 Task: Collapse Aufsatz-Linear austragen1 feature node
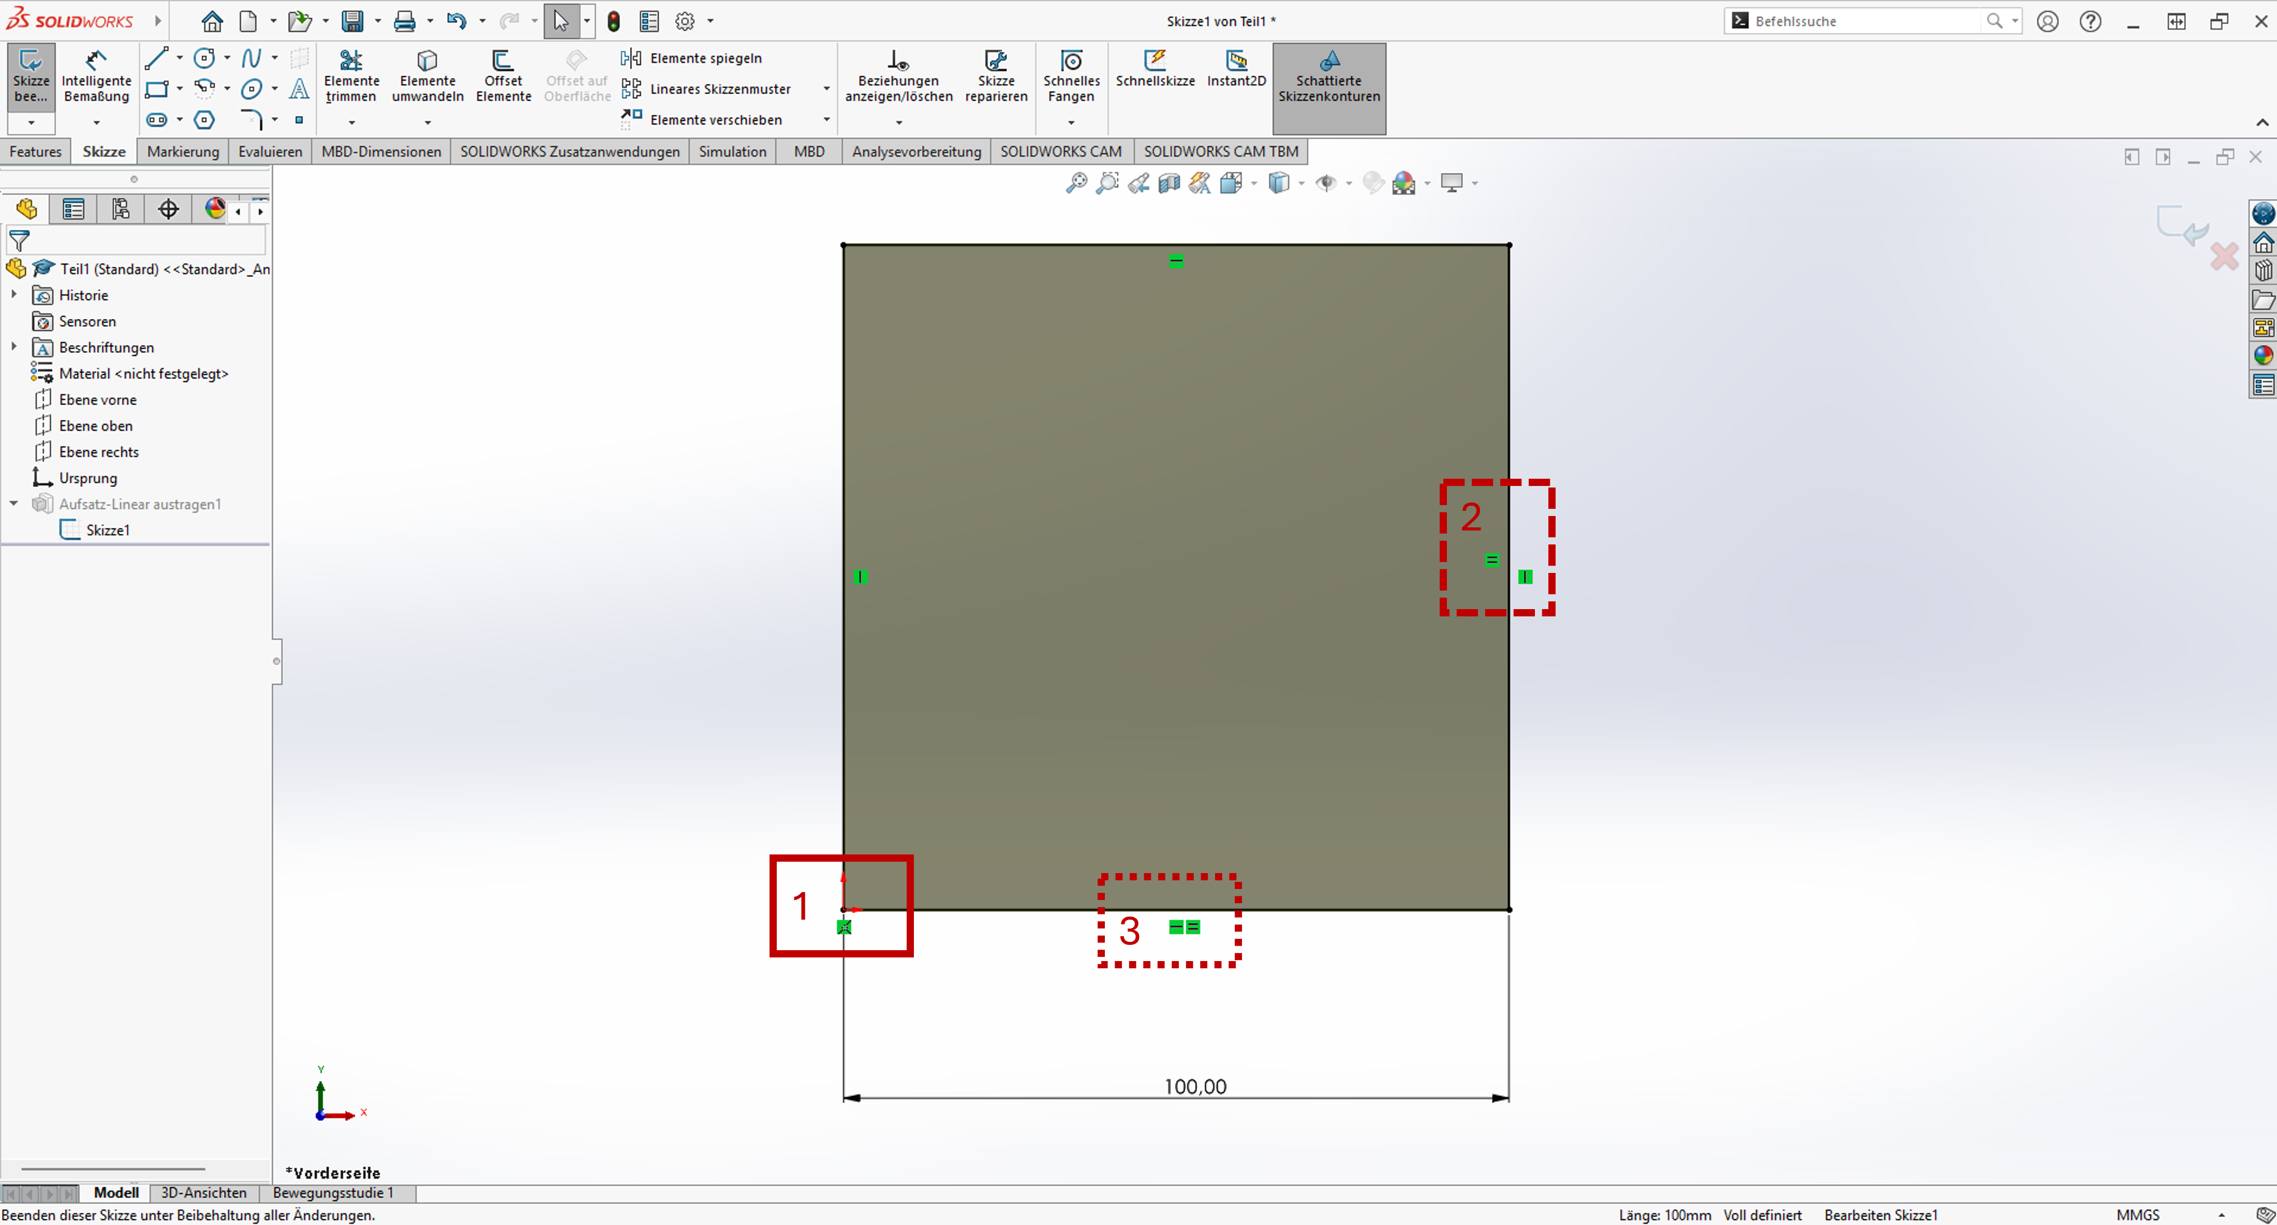(x=14, y=504)
